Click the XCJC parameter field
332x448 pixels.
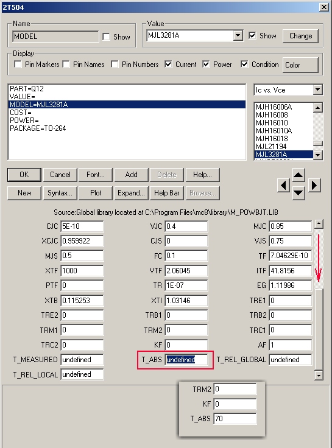(82, 241)
